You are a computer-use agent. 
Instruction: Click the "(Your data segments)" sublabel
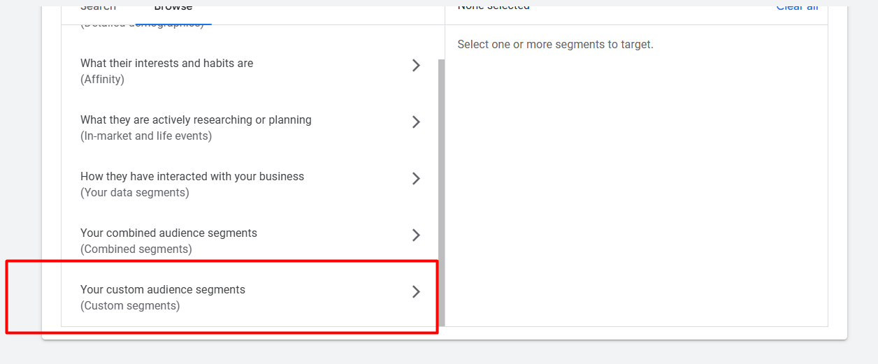(x=135, y=193)
